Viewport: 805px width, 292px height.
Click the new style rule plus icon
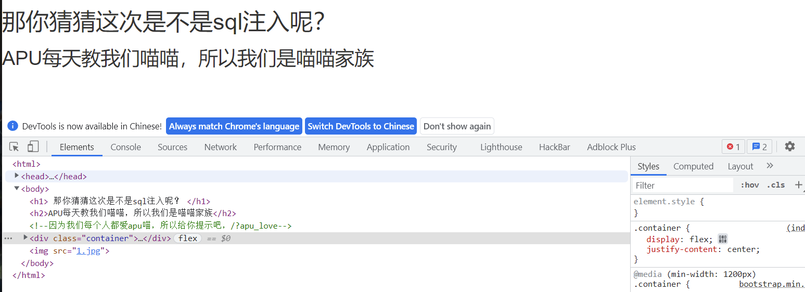click(x=798, y=184)
